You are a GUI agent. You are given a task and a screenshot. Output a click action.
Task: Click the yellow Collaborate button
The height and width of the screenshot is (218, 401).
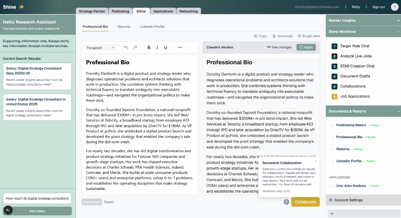coord(305,202)
